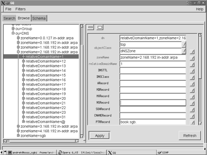Screen dimensions: 207x155
Task: Click the rectangle icon button above the attribute form
Action: pyautogui.click(x=100, y=27)
